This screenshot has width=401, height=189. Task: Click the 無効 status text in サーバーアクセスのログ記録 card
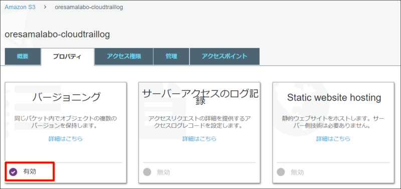(x=163, y=172)
